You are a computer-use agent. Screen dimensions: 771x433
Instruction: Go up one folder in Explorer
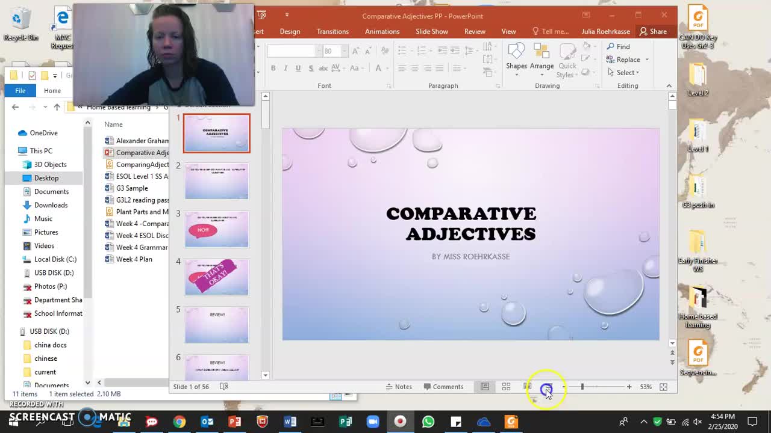point(57,107)
